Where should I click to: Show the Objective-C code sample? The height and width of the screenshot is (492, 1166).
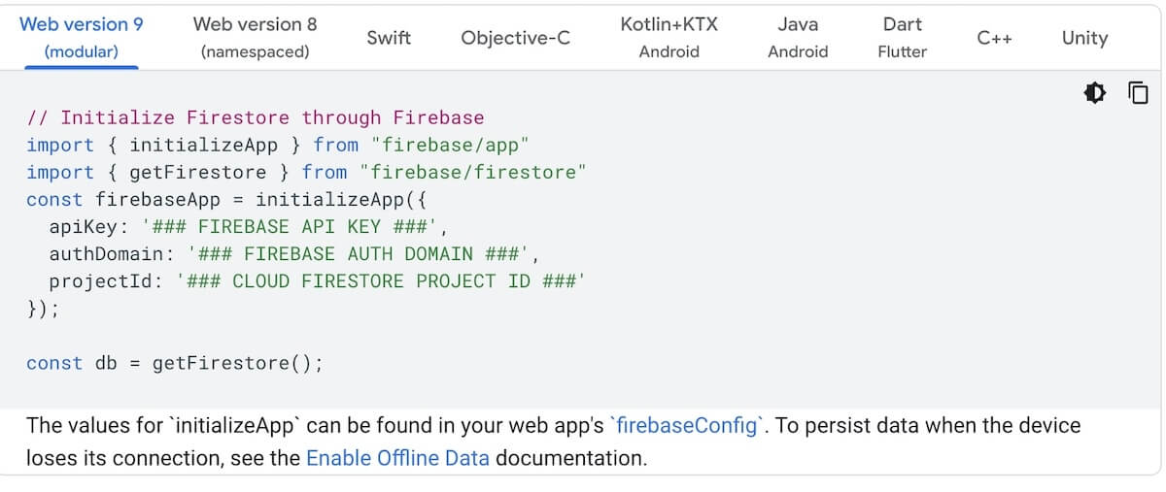click(x=515, y=38)
